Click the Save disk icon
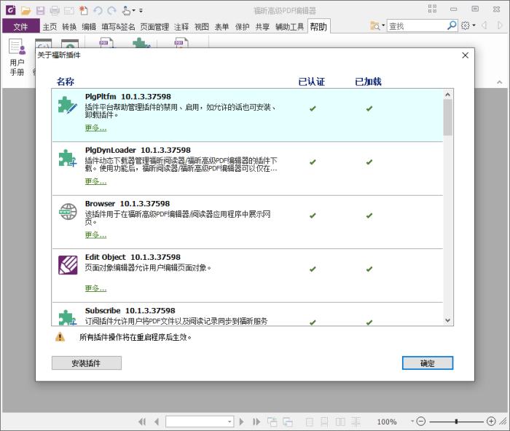510x431 pixels. pos(40,11)
